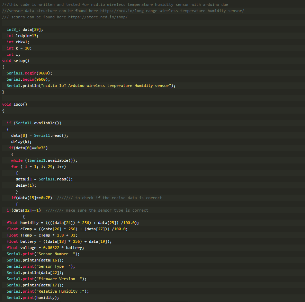Click the 0x7E hex value in condition
Screen dimensions: 305x302
click(42, 148)
